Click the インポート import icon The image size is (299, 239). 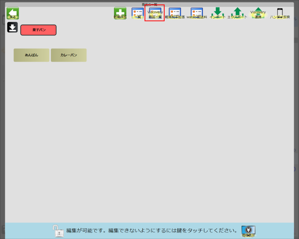pyautogui.click(x=218, y=13)
